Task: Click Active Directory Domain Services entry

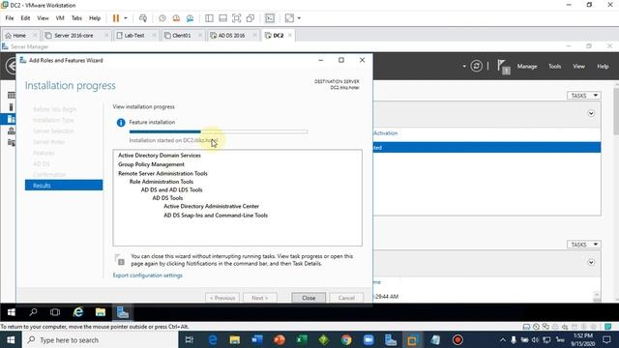Action: (x=160, y=156)
